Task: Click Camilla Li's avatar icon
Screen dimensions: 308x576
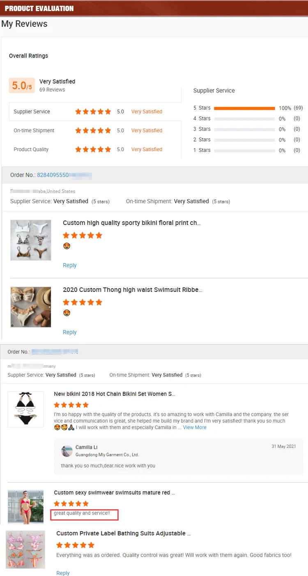Action: tap(67, 451)
